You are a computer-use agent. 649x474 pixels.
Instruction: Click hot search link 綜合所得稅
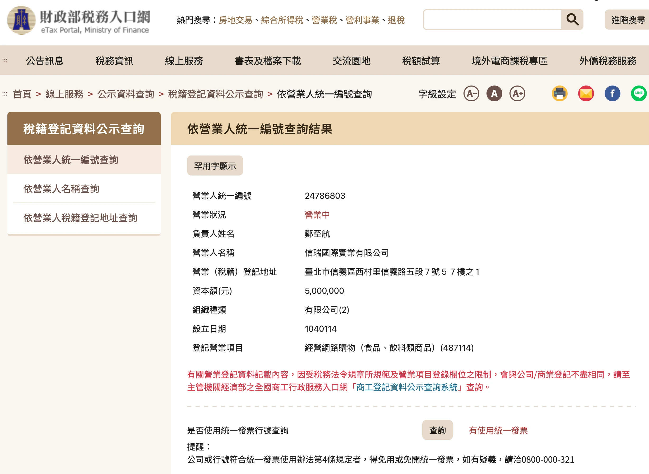[282, 20]
